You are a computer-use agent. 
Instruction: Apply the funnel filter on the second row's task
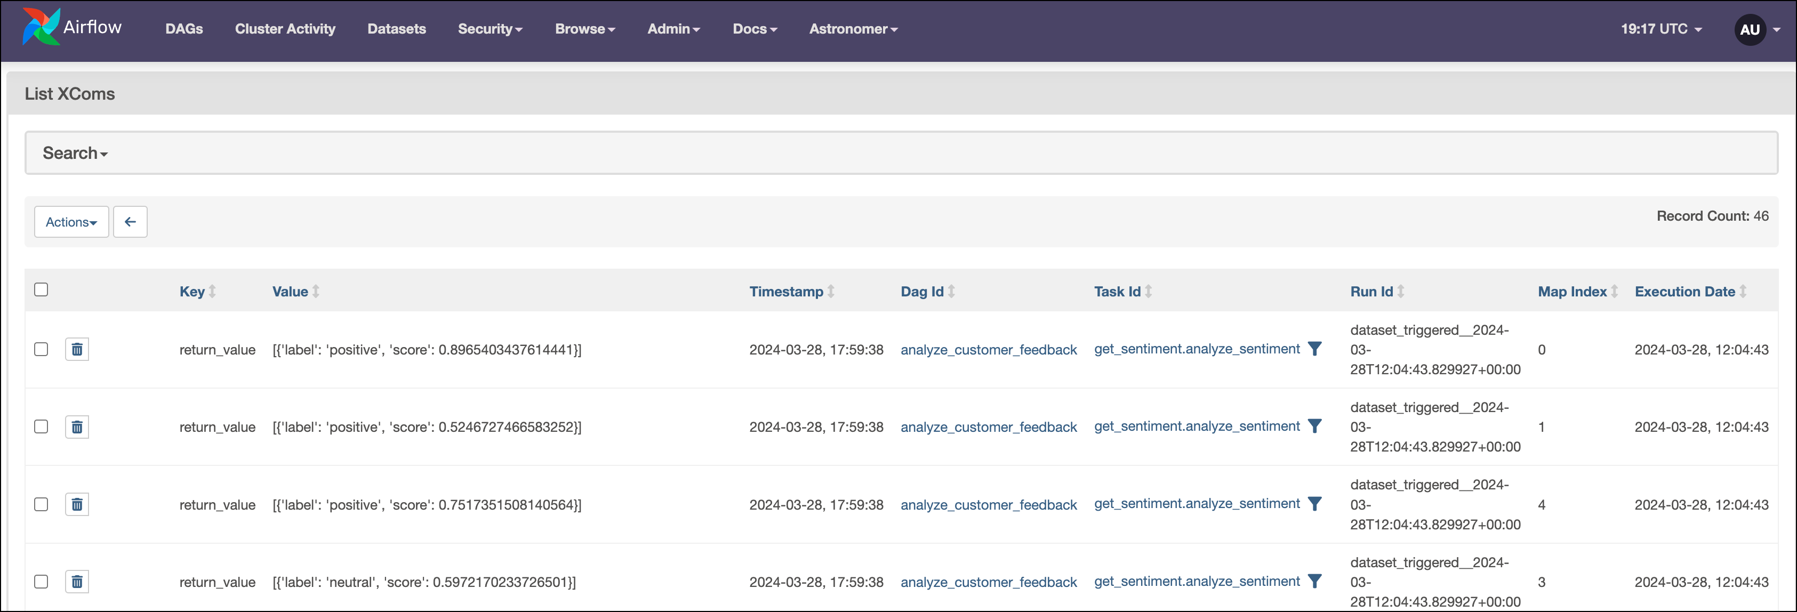[x=1315, y=426]
